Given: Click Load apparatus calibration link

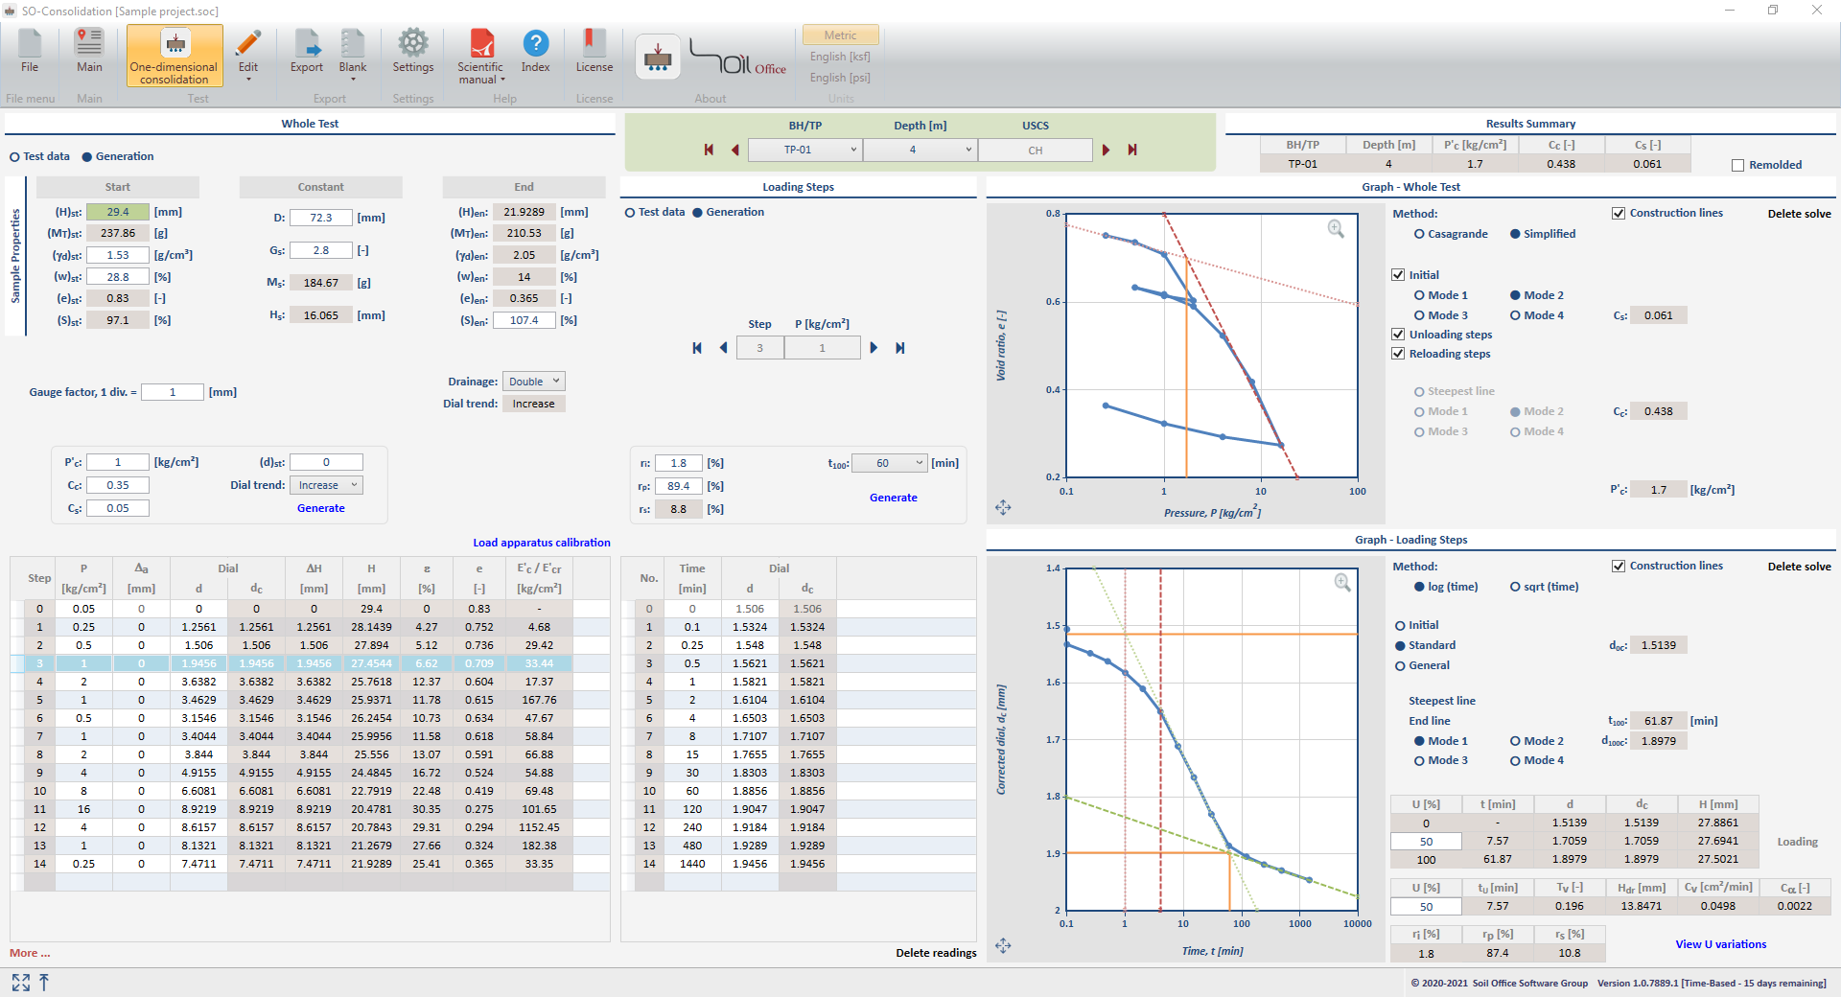Looking at the screenshot, I should pyautogui.click(x=541, y=543).
